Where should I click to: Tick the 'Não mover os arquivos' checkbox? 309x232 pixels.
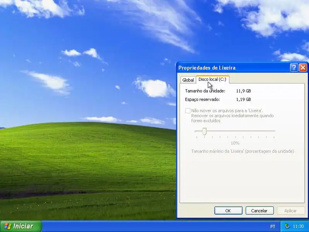pos(188,111)
